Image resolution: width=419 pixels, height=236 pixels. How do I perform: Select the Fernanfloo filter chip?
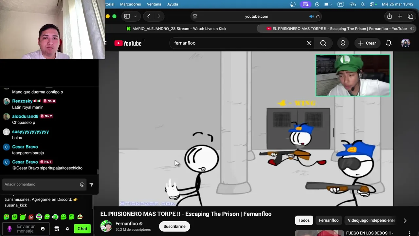329,220
